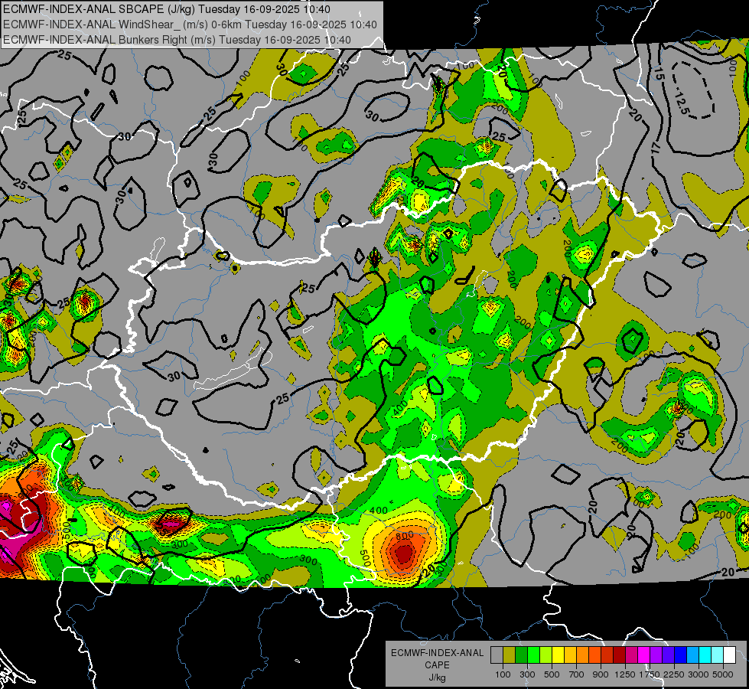The image size is (749, 689).
Task: Click the cyan legend swatch
Action: [x=705, y=655]
